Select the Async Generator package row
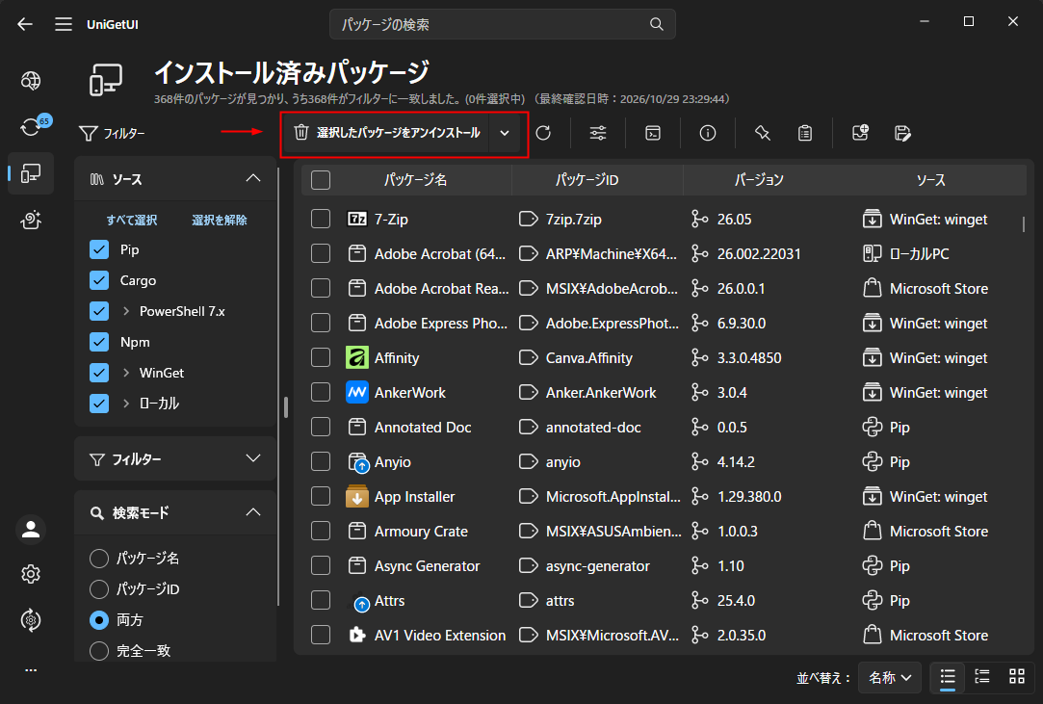Viewport: 1043px width, 704px height. [x=662, y=565]
